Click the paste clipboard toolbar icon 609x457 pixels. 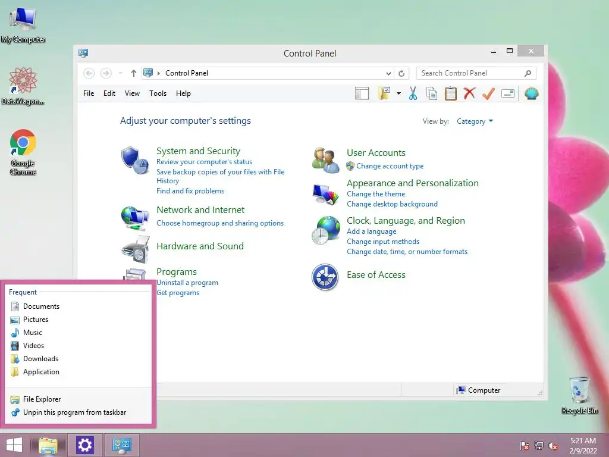[451, 93]
